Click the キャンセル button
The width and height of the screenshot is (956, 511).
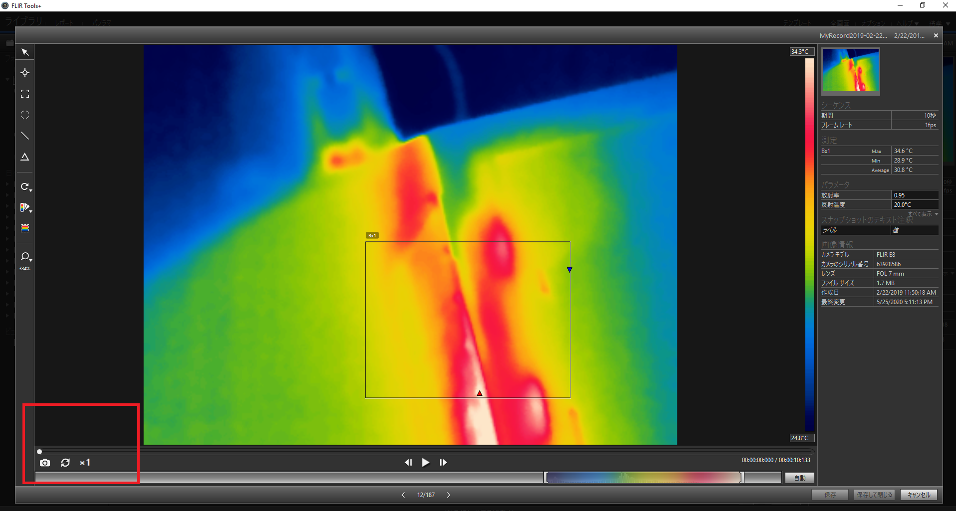pyautogui.click(x=919, y=495)
